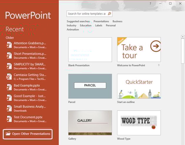
Task: Open recent file Good Example - Just...
Action: point(26,98)
